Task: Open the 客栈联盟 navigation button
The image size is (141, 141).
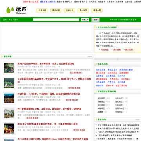Action: (83, 10)
